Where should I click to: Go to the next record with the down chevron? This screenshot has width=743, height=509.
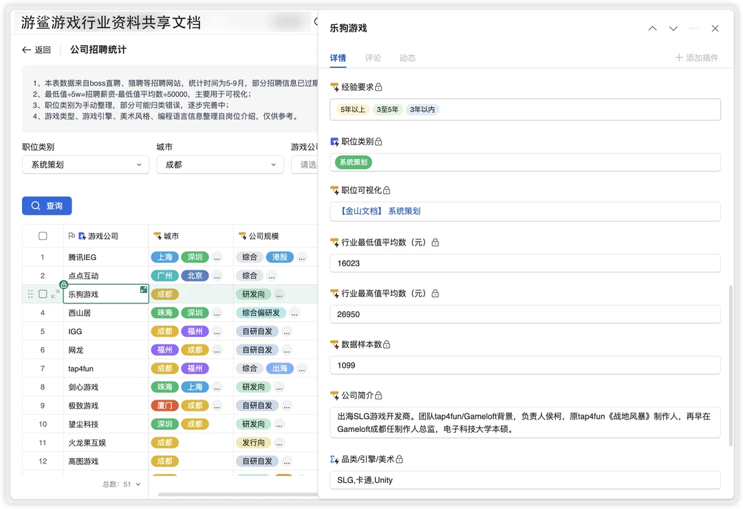[x=674, y=28]
